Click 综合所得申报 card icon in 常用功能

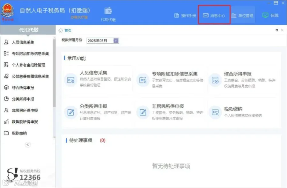point(215,80)
